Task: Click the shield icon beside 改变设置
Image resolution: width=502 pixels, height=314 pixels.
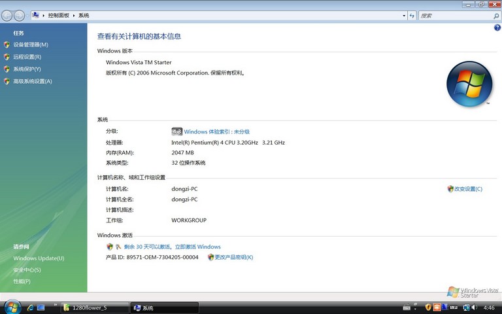Action: click(450, 188)
